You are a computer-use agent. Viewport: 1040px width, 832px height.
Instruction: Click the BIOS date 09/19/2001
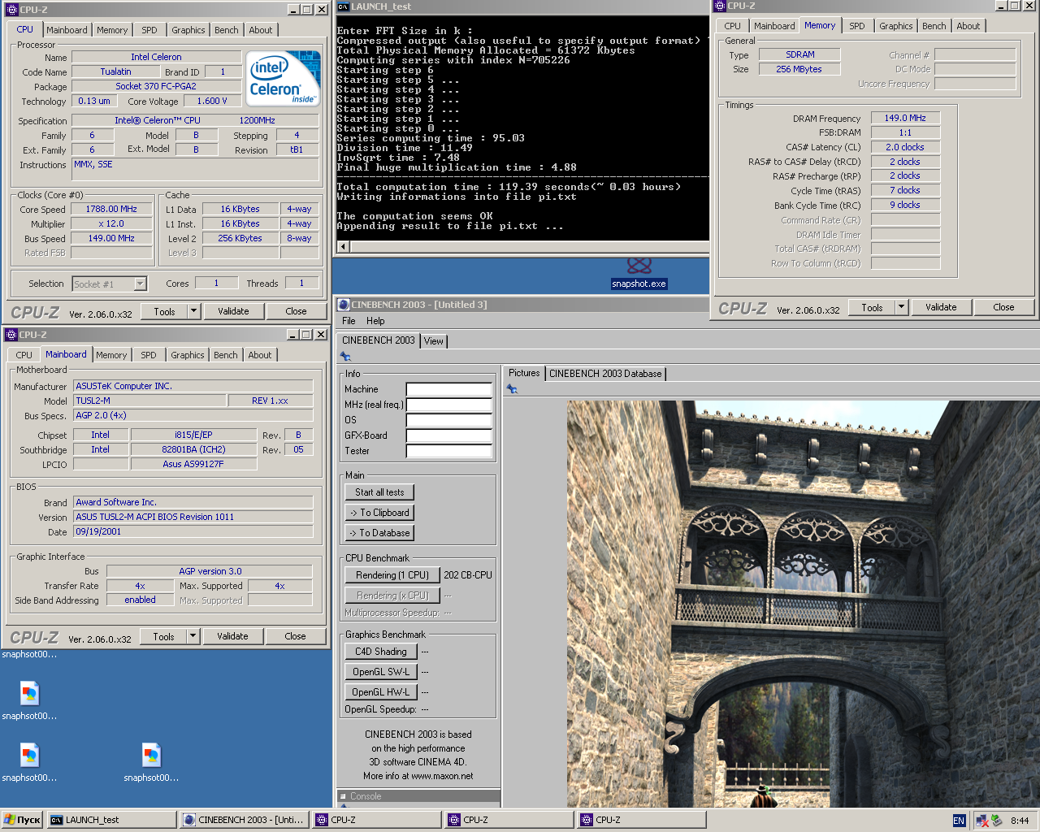pos(193,531)
